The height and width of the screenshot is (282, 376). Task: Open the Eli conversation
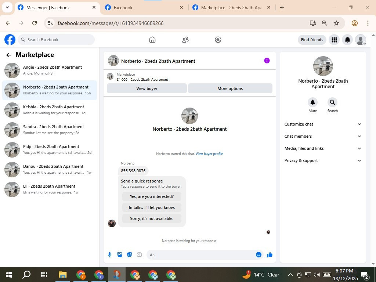tap(50, 189)
